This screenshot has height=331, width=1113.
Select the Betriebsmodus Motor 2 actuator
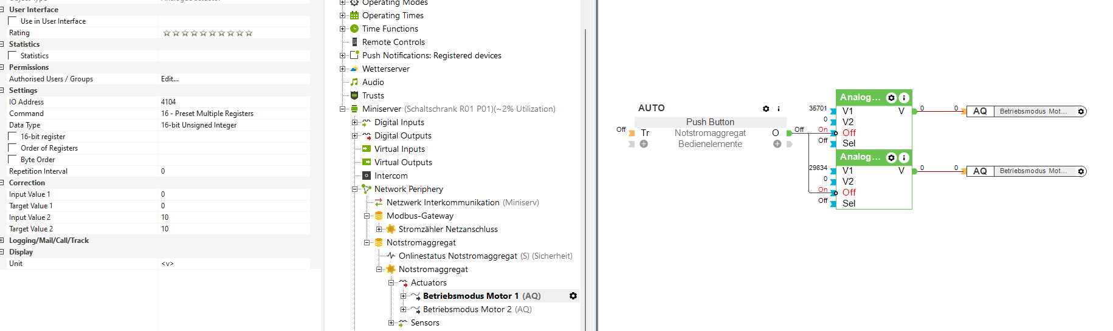[467, 309]
